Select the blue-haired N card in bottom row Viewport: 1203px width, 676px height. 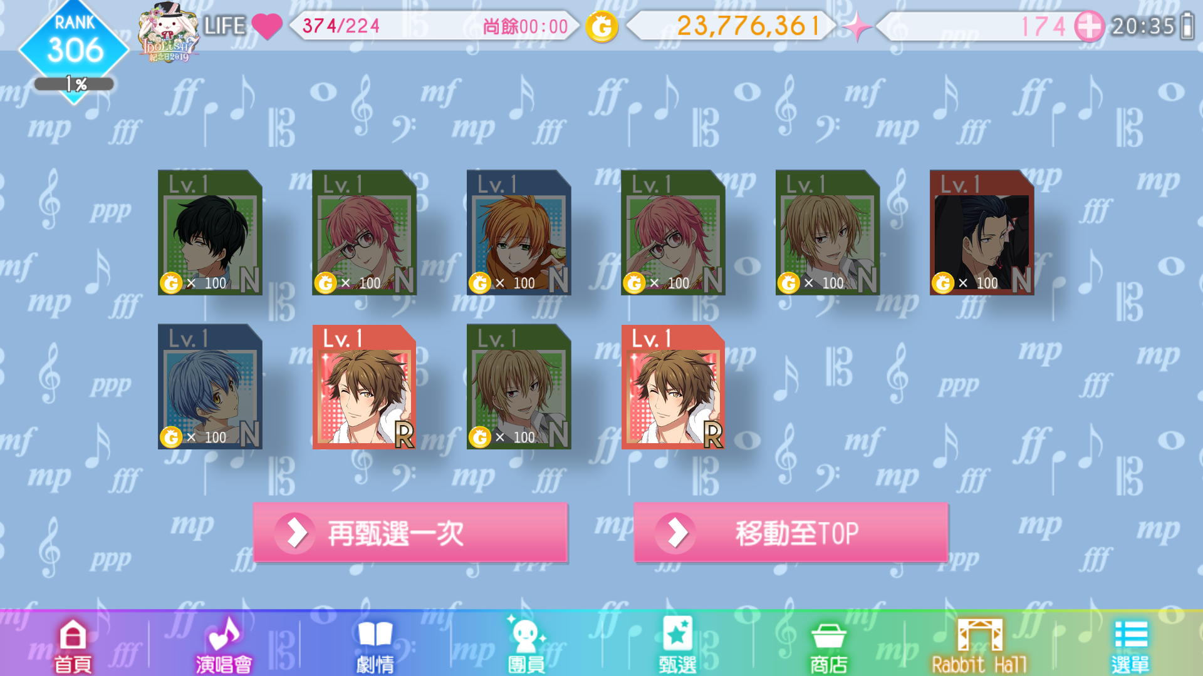[210, 386]
